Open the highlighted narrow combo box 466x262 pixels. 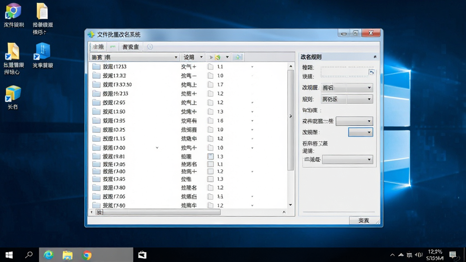pyautogui.click(x=360, y=132)
